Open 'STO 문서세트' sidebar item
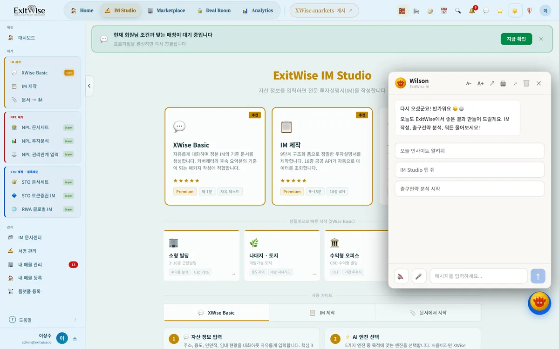This screenshot has height=349, width=559. pyautogui.click(x=43, y=182)
